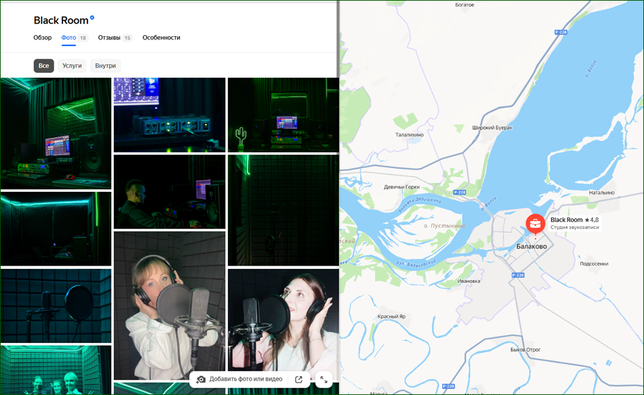Open the neon cactus studio photo
The image size is (644, 395).
(283, 115)
